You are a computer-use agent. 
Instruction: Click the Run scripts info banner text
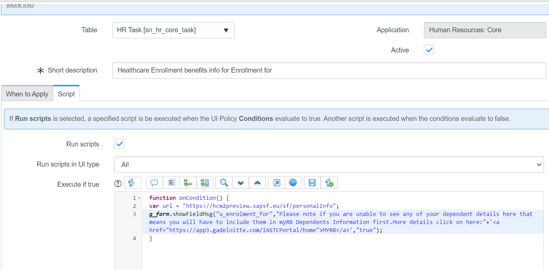(260, 119)
